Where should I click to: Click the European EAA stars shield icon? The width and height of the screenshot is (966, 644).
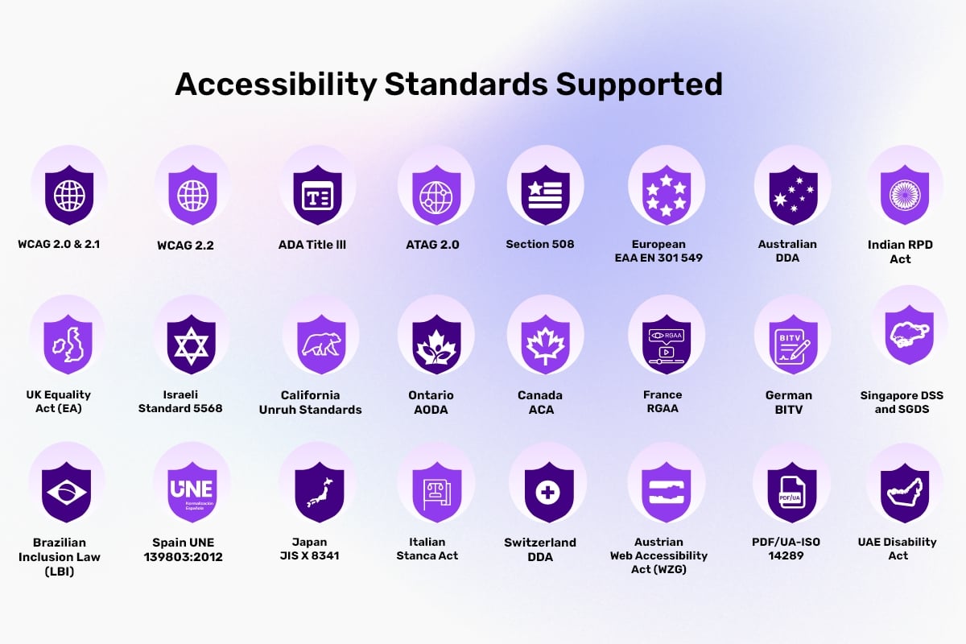coord(667,195)
